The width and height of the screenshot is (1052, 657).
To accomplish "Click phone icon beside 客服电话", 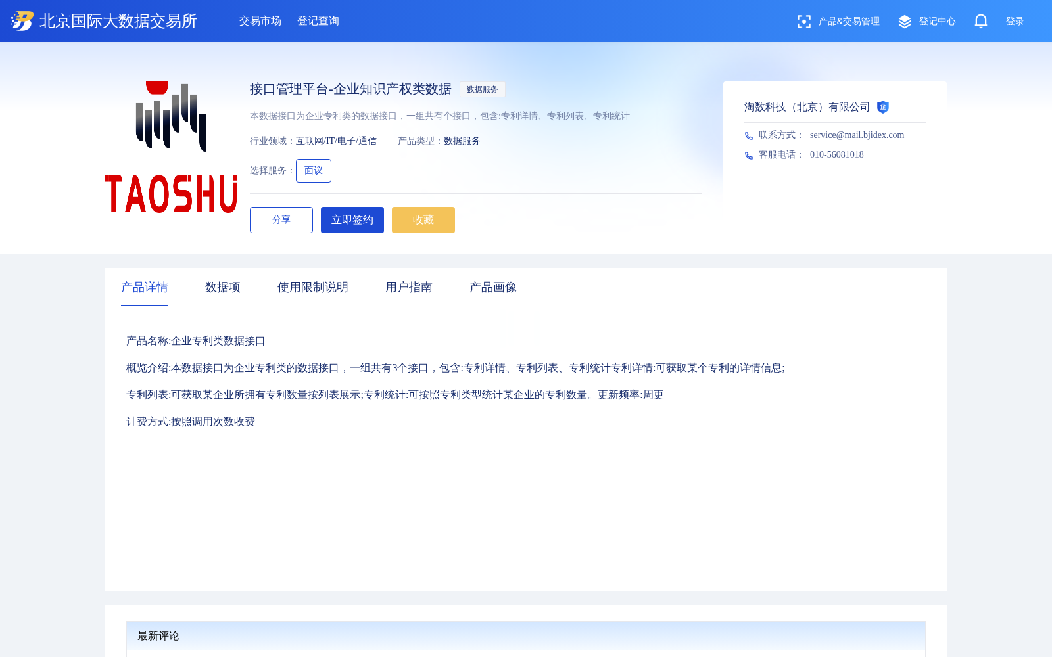I will click(749, 156).
